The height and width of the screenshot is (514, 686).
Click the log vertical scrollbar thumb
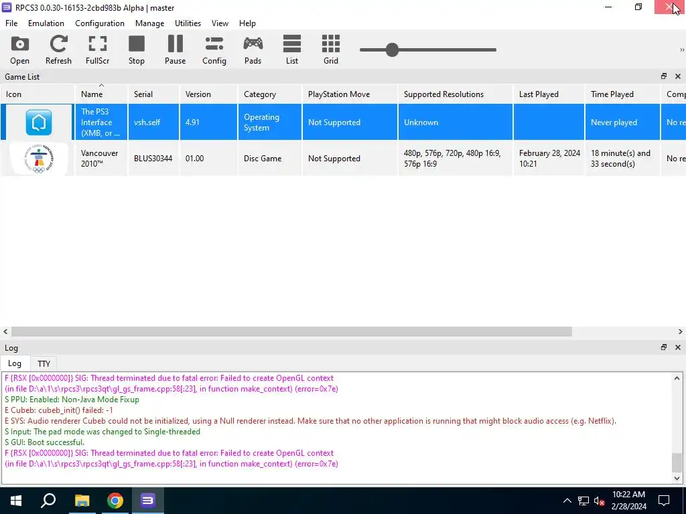tap(677, 462)
